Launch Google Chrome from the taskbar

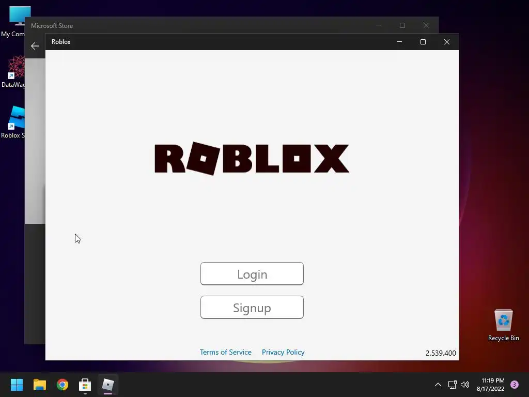(63, 385)
